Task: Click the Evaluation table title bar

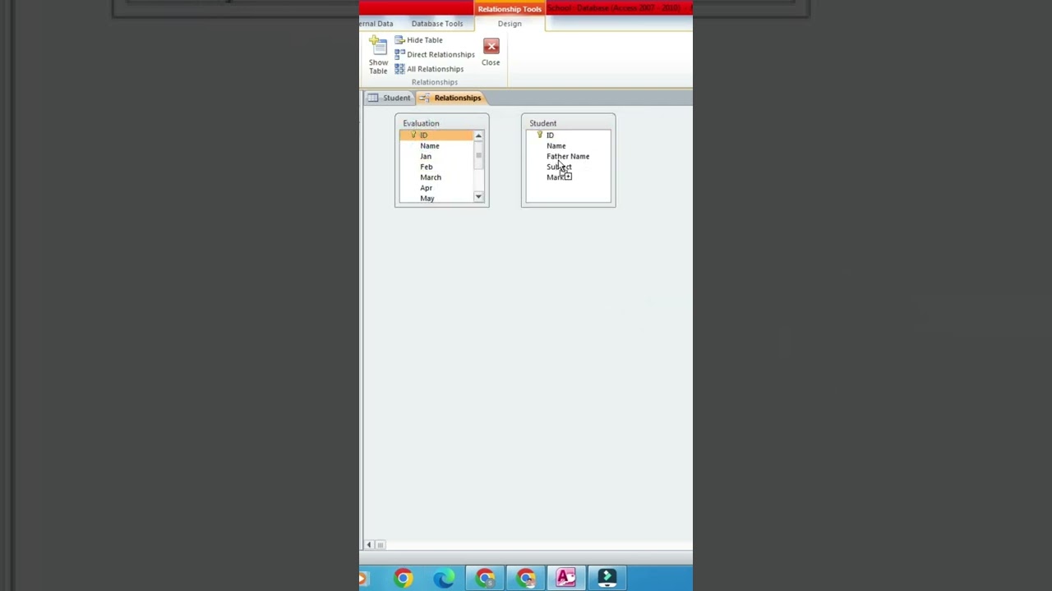Action: click(442, 123)
